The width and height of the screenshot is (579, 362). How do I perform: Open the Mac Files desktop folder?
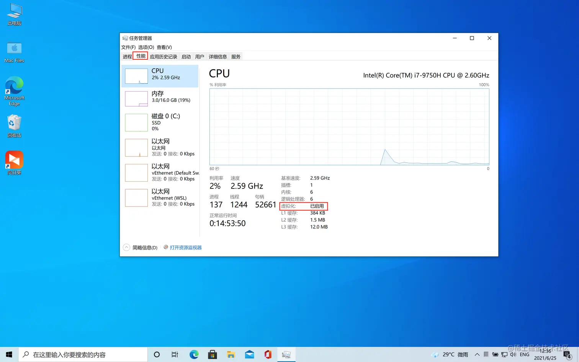(14, 52)
